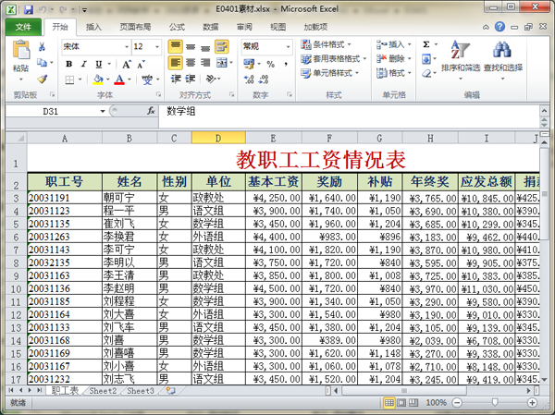The width and height of the screenshot is (555, 415).
Task: Toggle italic formatting
Action: (x=82, y=64)
